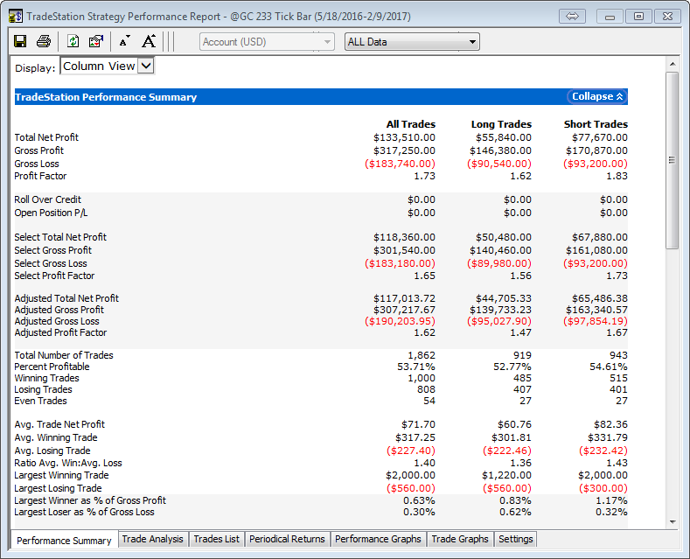Click the Percent Profitable label
Image resolution: width=690 pixels, height=559 pixels.
point(52,367)
